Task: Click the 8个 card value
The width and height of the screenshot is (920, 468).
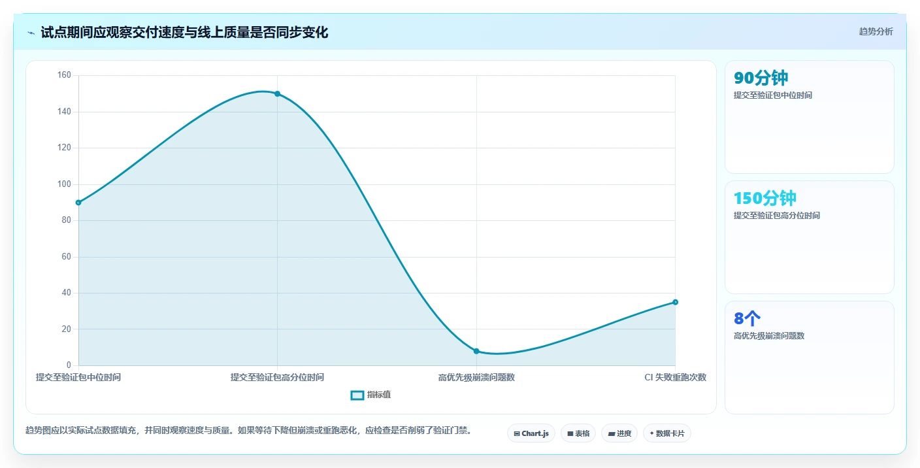Action: [x=747, y=319]
